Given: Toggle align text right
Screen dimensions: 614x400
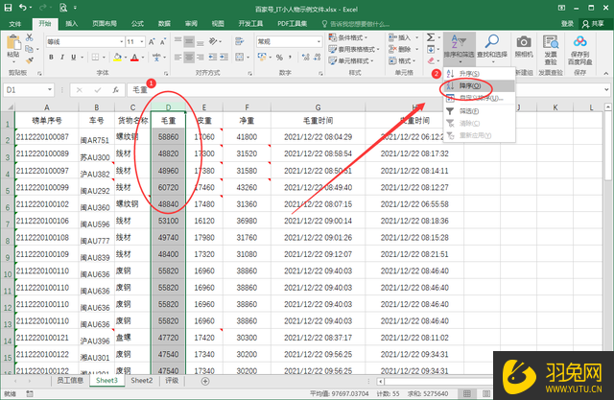Looking at the screenshot, I should click(x=201, y=58).
